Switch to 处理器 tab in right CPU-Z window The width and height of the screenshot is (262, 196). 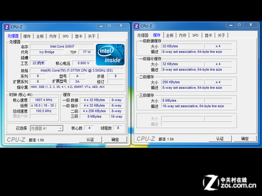coord(143,36)
